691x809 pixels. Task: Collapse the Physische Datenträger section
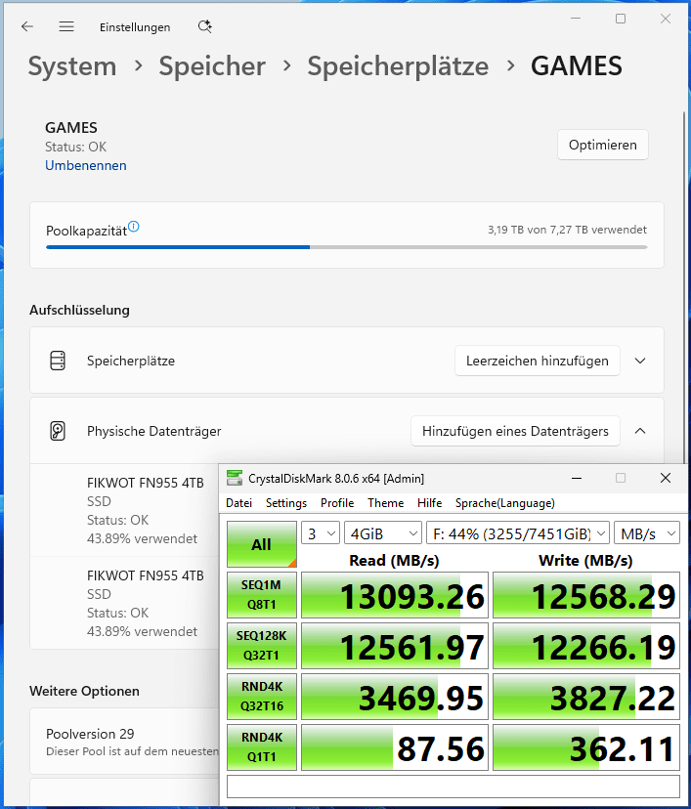(x=640, y=431)
